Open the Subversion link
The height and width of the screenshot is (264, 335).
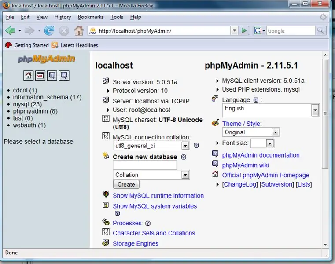click(x=277, y=184)
